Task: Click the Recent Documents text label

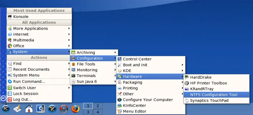Action: click(31, 70)
